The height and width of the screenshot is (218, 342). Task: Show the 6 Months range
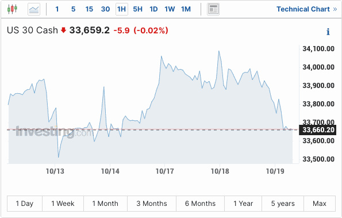[200, 204]
